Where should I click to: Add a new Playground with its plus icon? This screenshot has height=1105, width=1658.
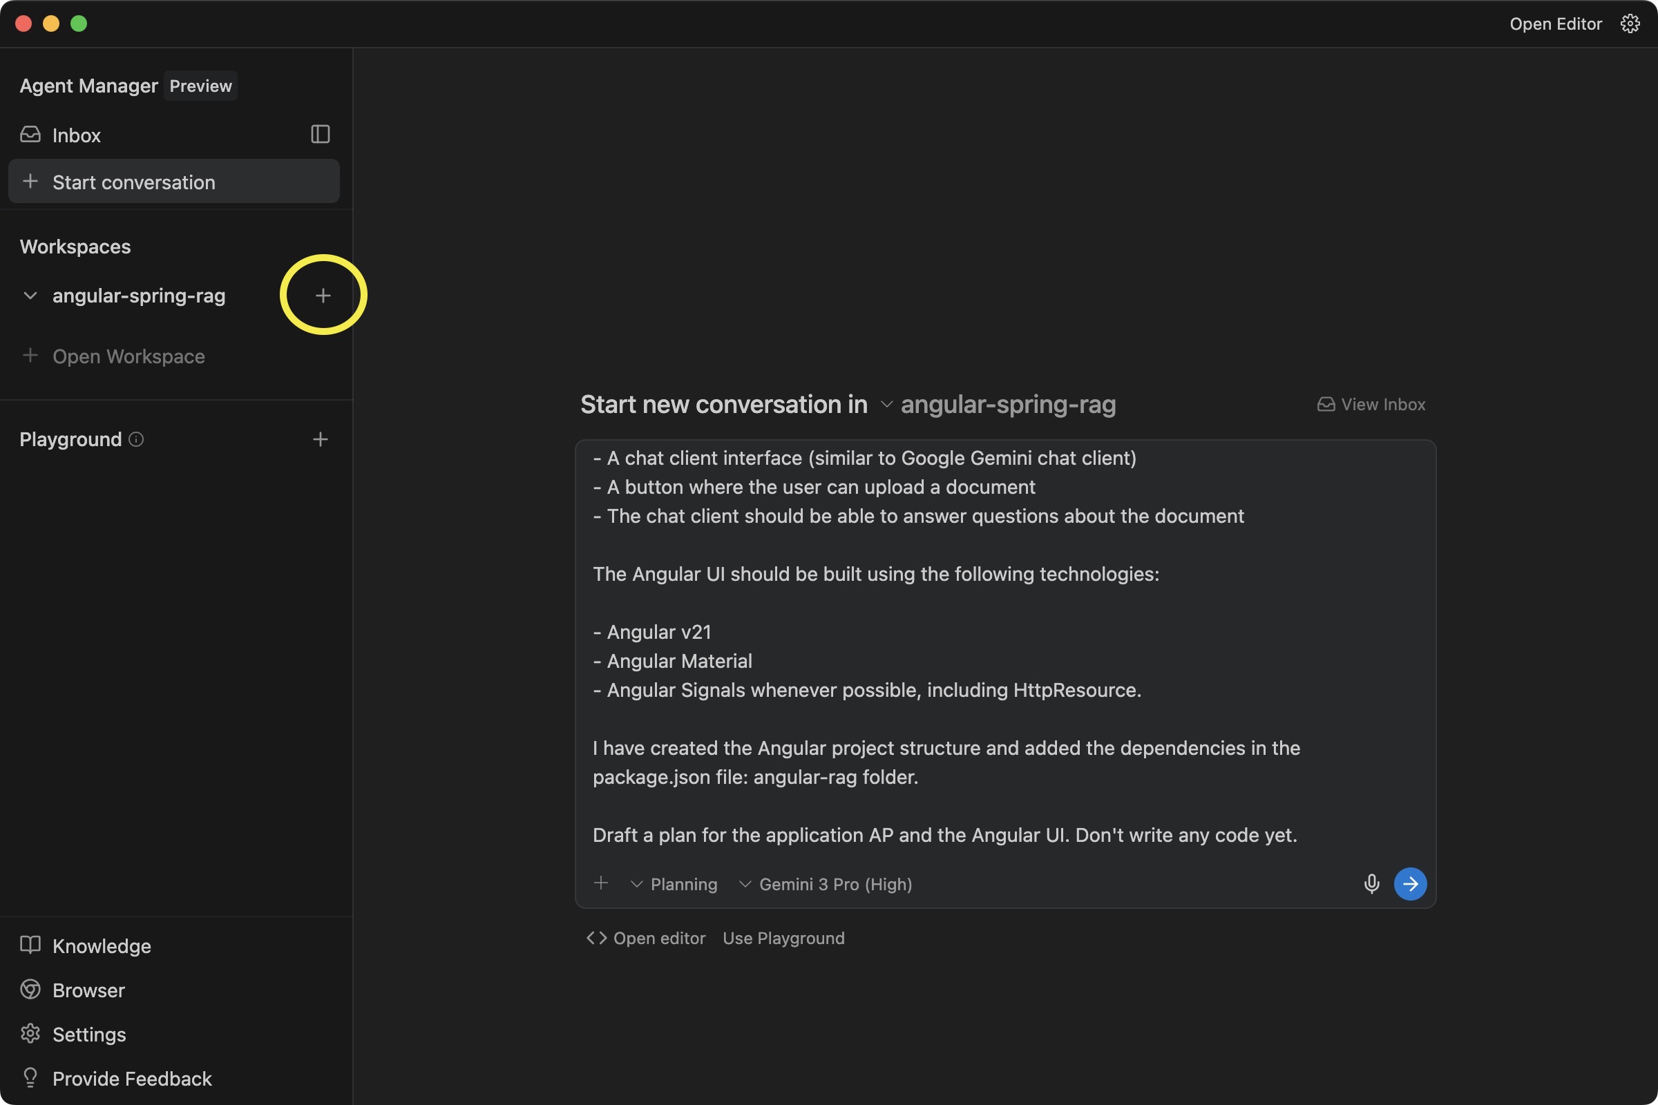click(x=321, y=439)
